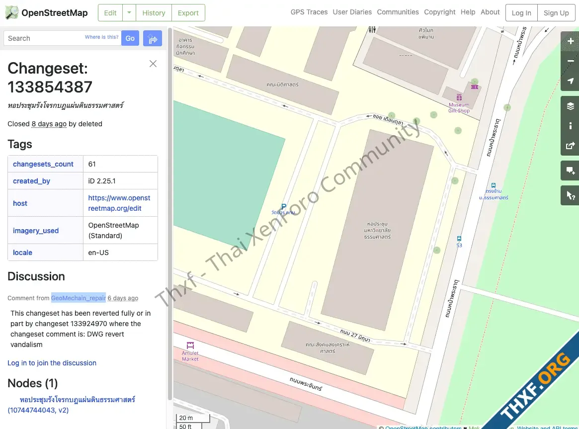Click the Edit button

(110, 12)
